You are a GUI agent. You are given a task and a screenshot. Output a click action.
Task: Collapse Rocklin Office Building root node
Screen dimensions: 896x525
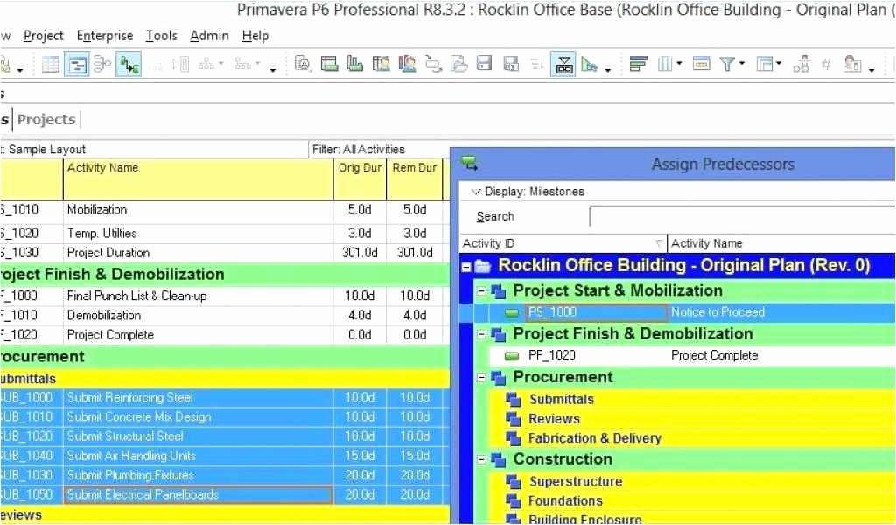click(x=467, y=266)
